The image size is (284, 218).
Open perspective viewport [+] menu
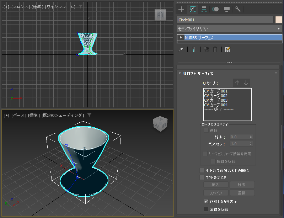pos(6,115)
